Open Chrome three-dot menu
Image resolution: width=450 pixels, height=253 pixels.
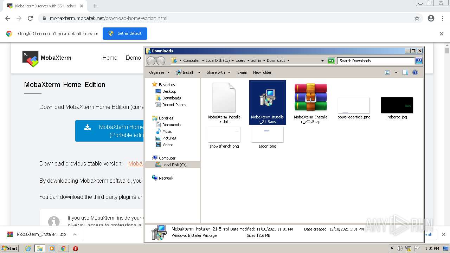[x=442, y=18]
